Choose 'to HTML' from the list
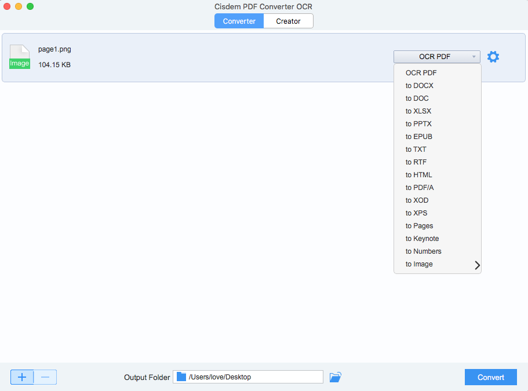528x391 pixels. coord(419,175)
